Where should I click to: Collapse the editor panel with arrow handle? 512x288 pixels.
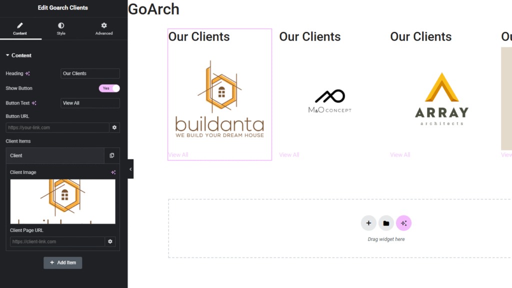tap(130, 169)
